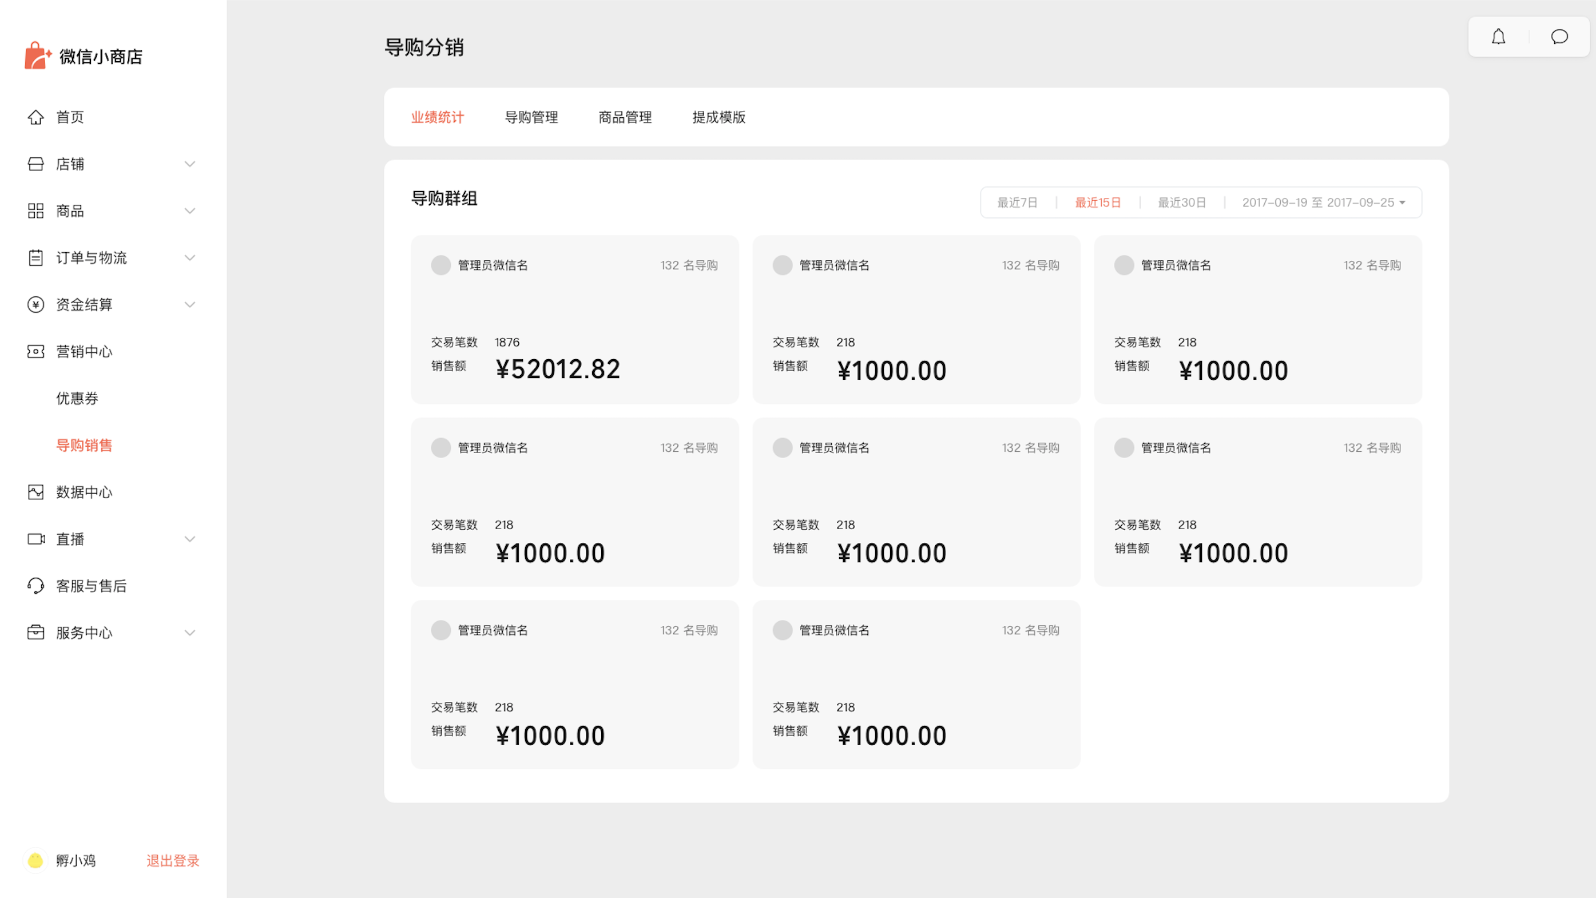The width and height of the screenshot is (1596, 898).
Task: Click the 营销中心 coupon icon
Action: click(36, 352)
